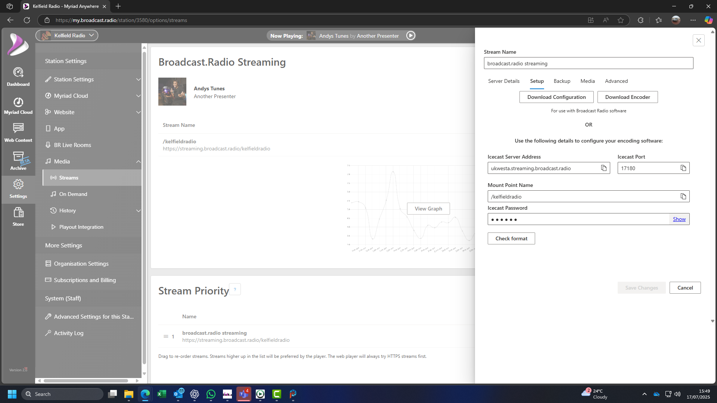Open the Stream Priority help icon
The height and width of the screenshot is (403, 717).
235,289
